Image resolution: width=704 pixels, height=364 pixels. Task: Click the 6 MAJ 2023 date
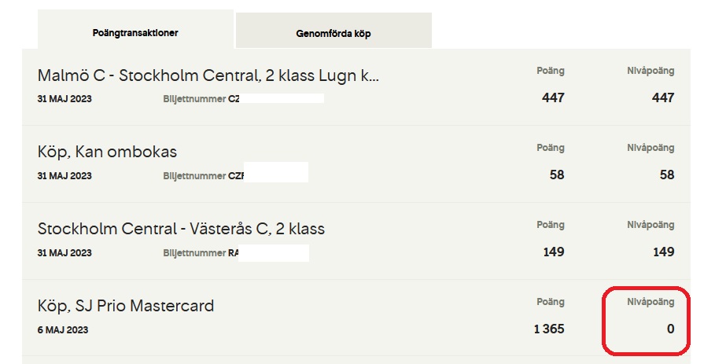[63, 330]
